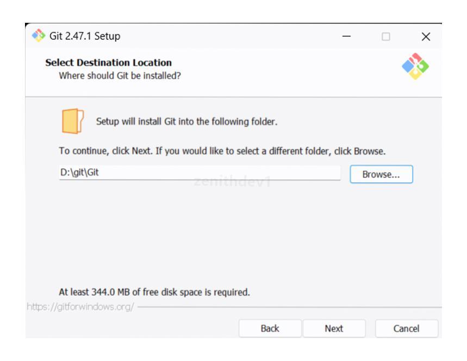Cancel the Git installation
Image resolution: width=467 pixels, height=361 pixels.
(x=407, y=328)
